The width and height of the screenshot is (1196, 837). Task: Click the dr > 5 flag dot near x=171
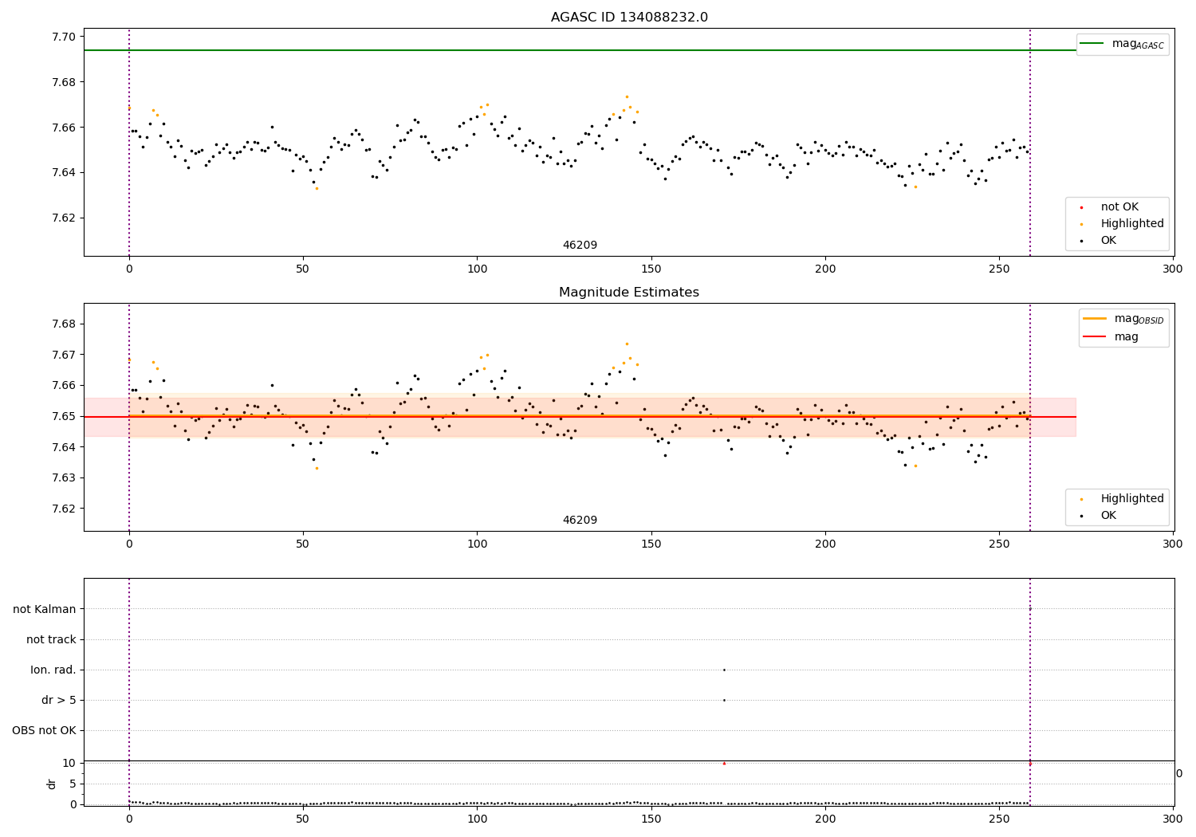[724, 700]
